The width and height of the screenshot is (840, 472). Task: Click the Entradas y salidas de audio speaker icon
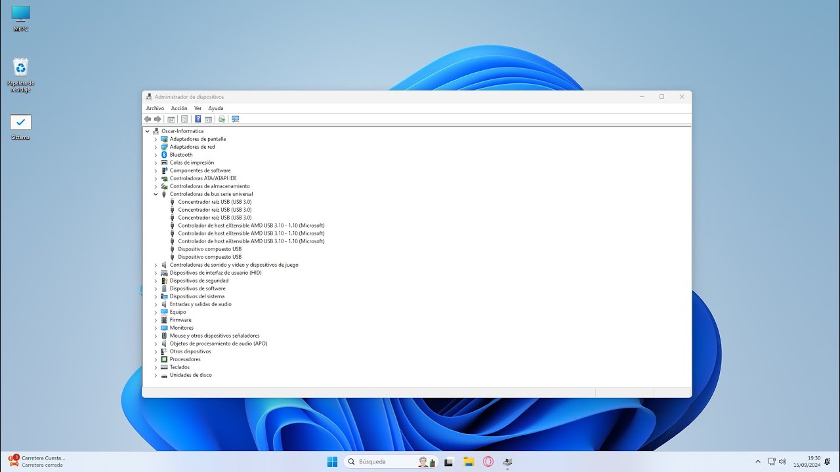[164, 304]
